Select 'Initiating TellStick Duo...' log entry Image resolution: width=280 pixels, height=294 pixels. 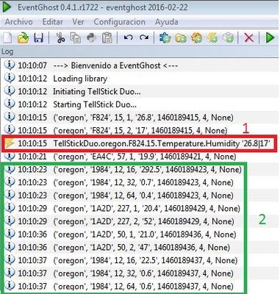pos(140,91)
